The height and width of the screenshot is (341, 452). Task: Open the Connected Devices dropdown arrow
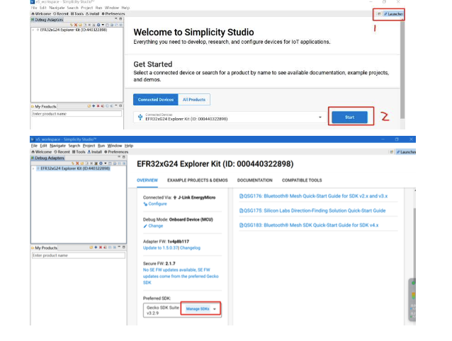tap(320, 117)
